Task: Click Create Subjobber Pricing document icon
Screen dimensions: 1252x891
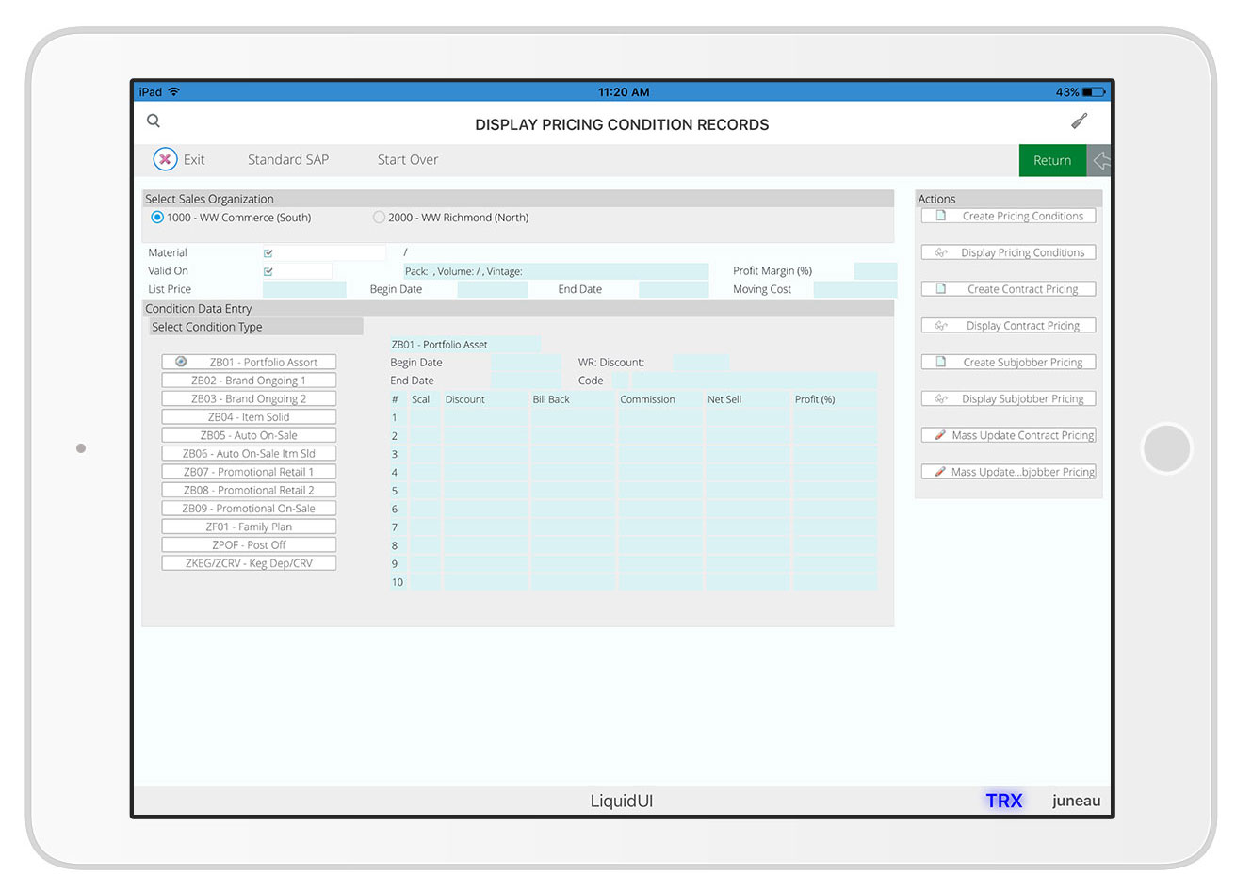Action: tap(940, 363)
